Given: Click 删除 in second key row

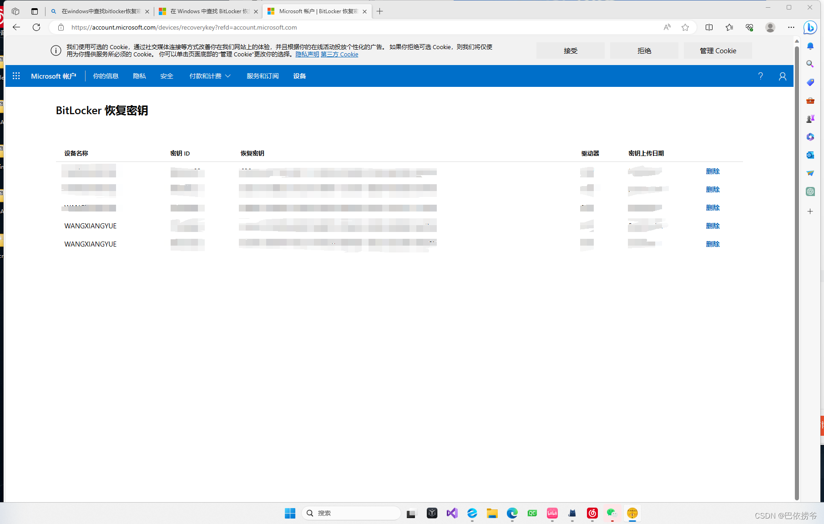Looking at the screenshot, I should 713,190.
